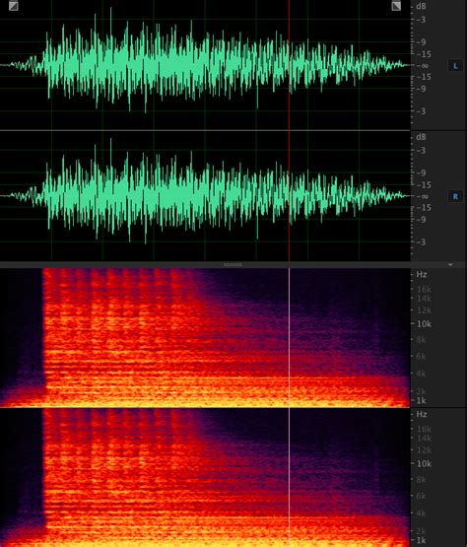The width and height of the screenshot is (467, 547).
Task: Click the Hz label of lower spectrogram scale
Action: pos(422,414)
